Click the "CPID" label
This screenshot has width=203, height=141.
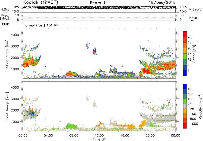[6, 24]
